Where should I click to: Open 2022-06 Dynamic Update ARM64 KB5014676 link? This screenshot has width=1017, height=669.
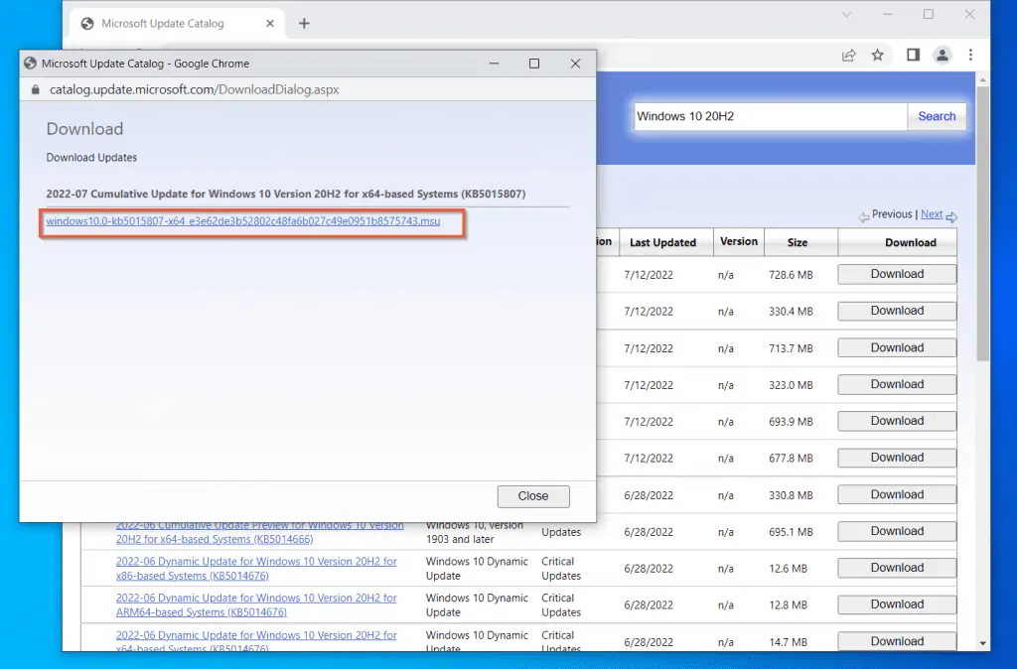click(x=256, y=604)
